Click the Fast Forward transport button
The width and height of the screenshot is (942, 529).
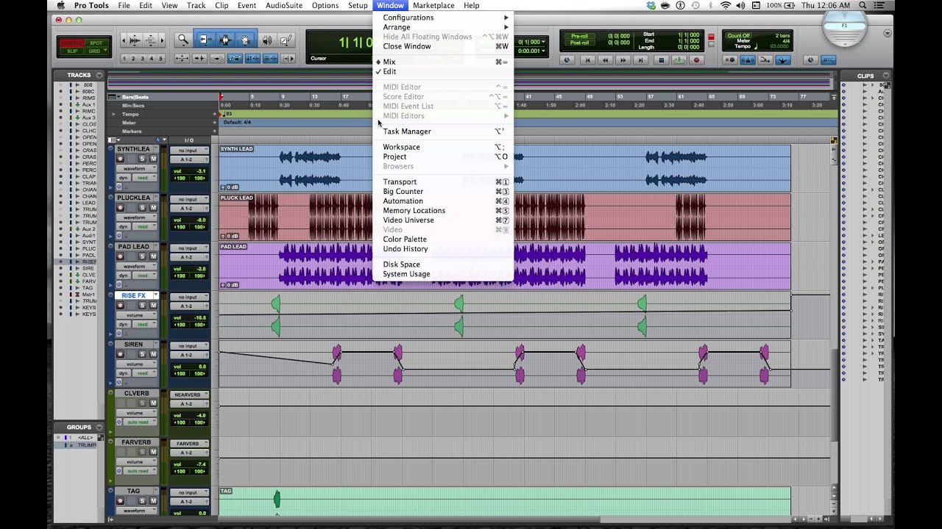[623, 60]
